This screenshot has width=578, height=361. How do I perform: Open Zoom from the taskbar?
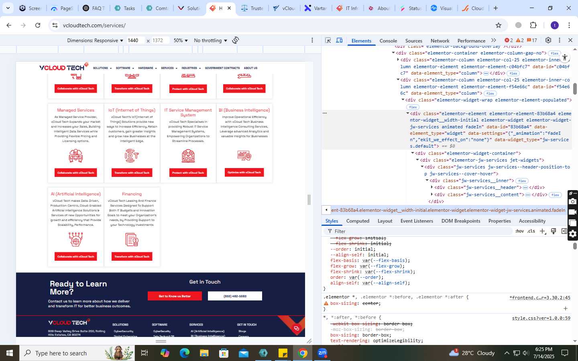(322, 353)
